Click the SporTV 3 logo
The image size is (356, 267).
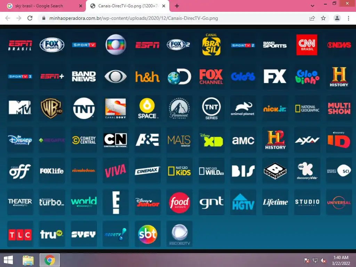click(20, 76)
